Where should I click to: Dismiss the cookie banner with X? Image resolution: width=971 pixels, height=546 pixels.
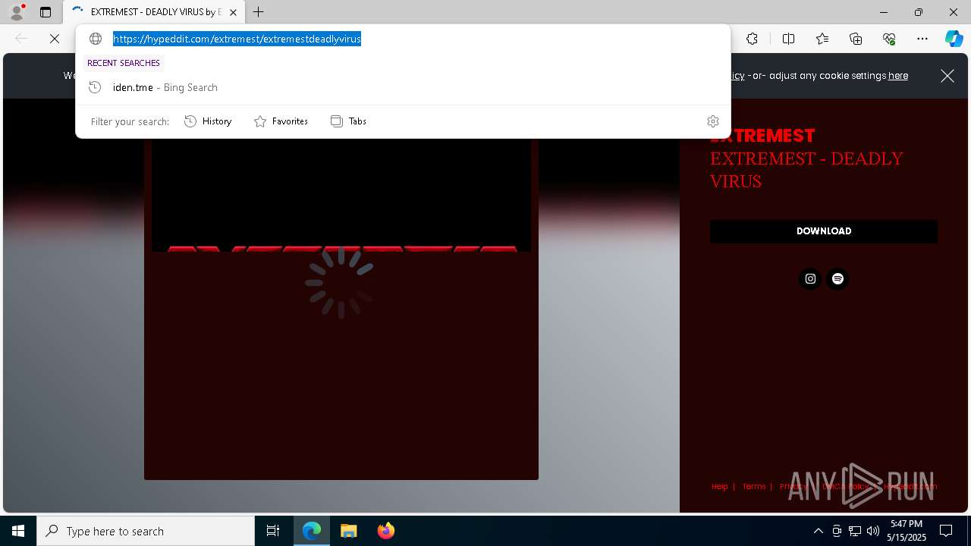(x=947, y=76)
